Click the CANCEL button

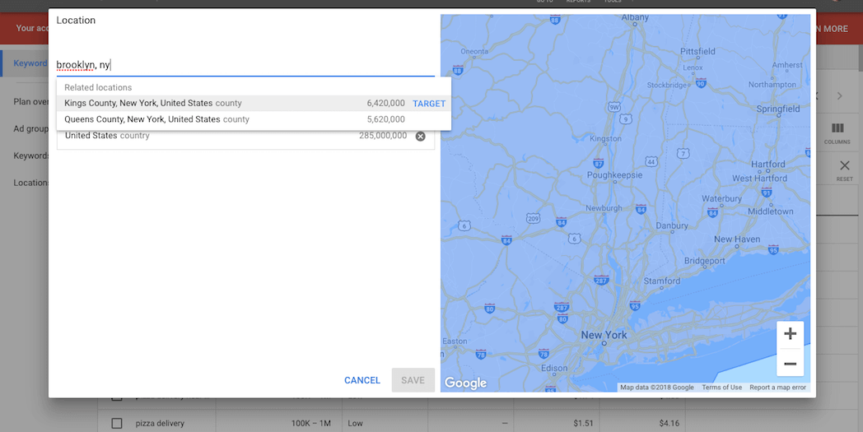(362, 380)
